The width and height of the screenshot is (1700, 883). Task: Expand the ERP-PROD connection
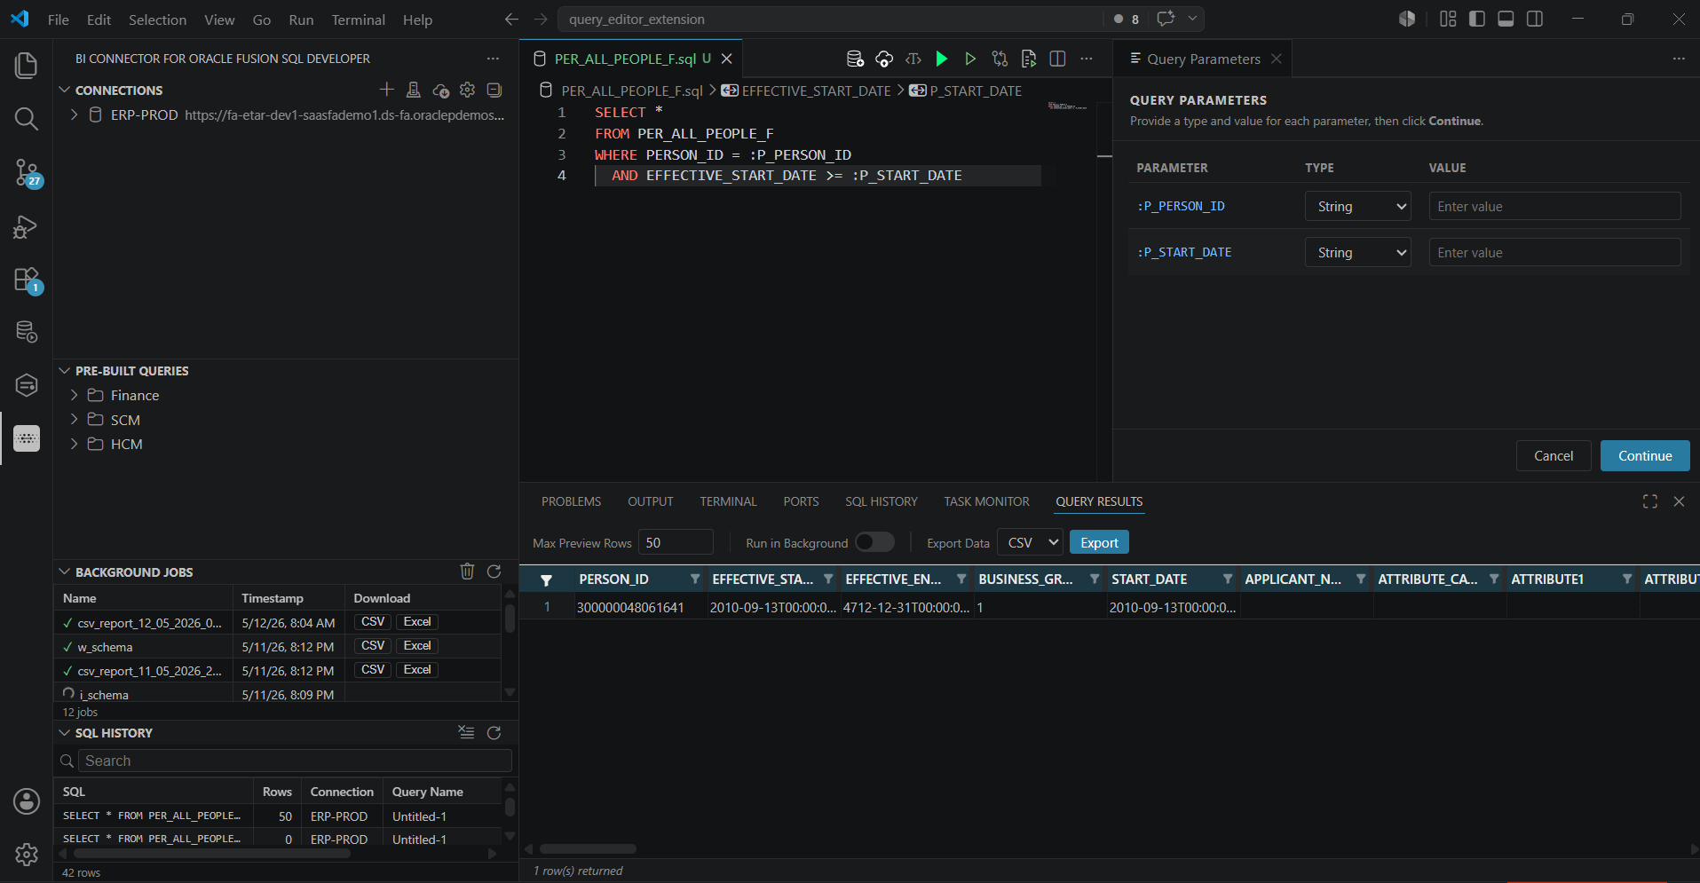click(74, 114)
